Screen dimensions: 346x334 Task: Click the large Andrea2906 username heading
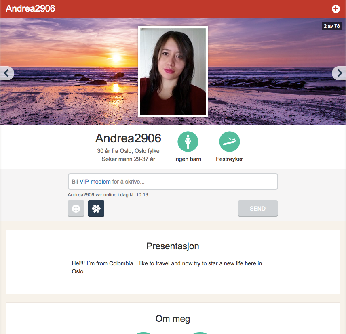tap(128, 138)
